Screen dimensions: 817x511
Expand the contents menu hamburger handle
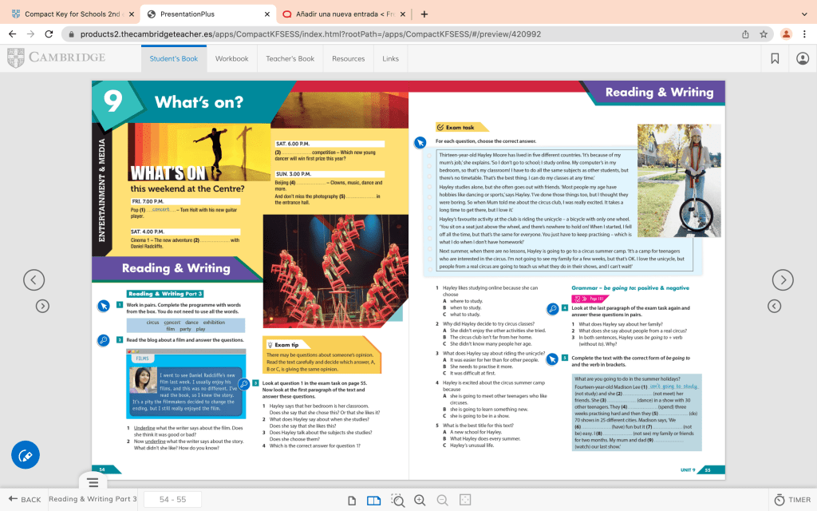point(93,482)
